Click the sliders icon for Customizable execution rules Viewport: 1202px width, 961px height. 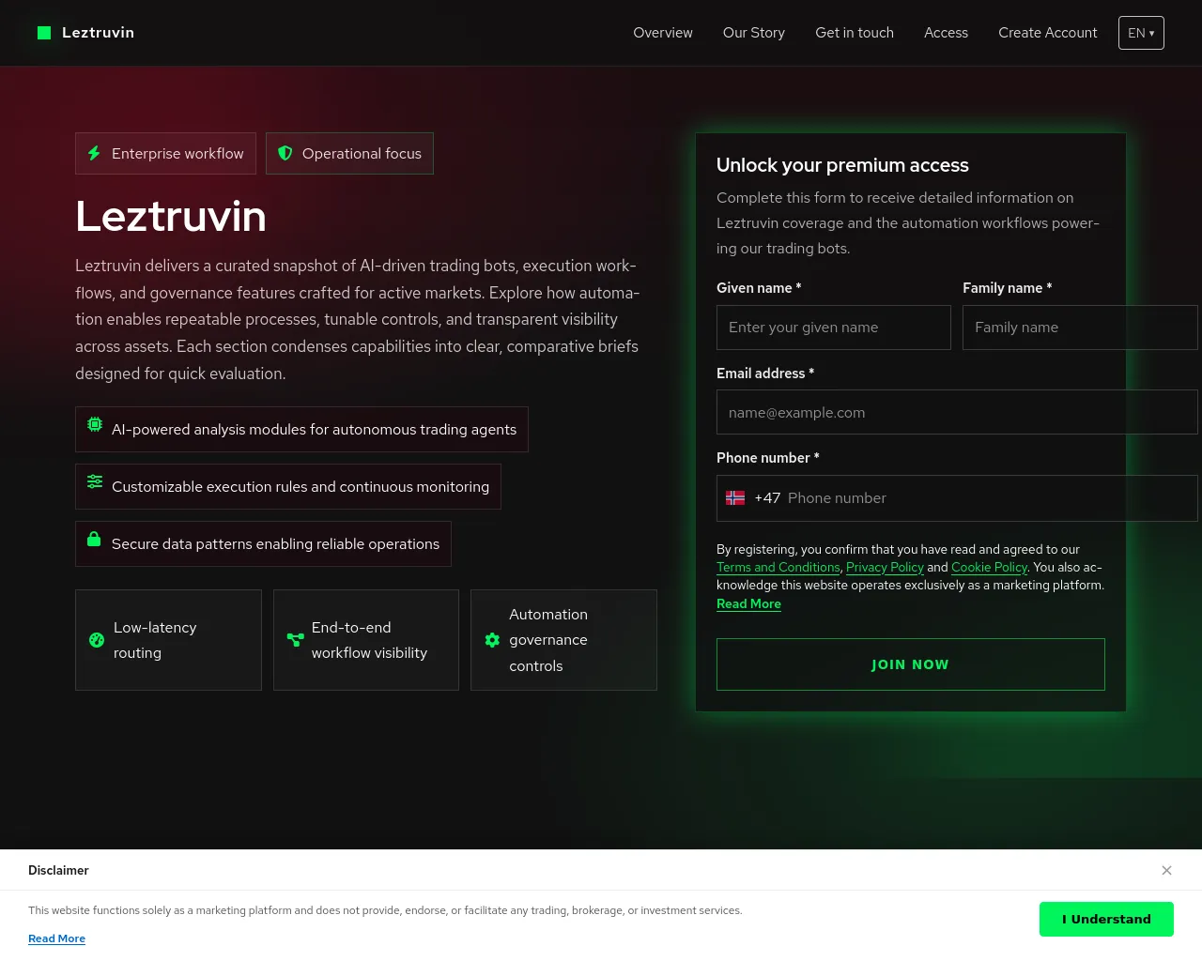[x=95, y=481]
